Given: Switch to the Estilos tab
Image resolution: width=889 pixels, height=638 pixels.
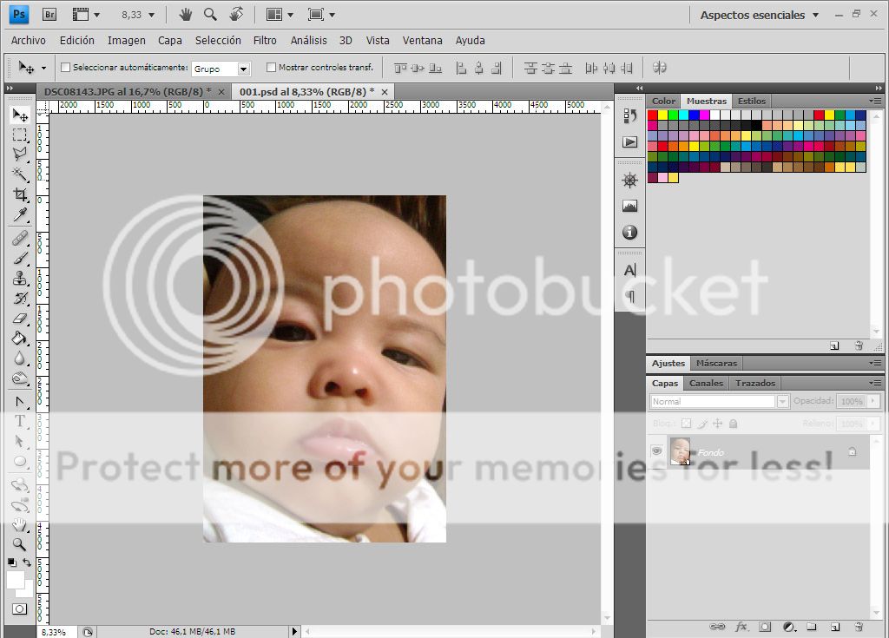Looking at the screenshot, I should 752,101.
